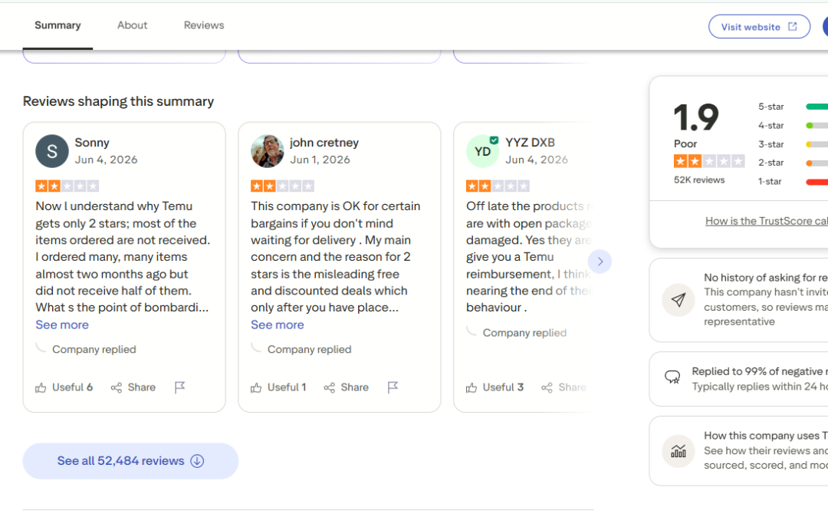The height and width of the screenshot is (517, 828).
Task: Click the bar chart icon
Action: [x=678, y=451]
